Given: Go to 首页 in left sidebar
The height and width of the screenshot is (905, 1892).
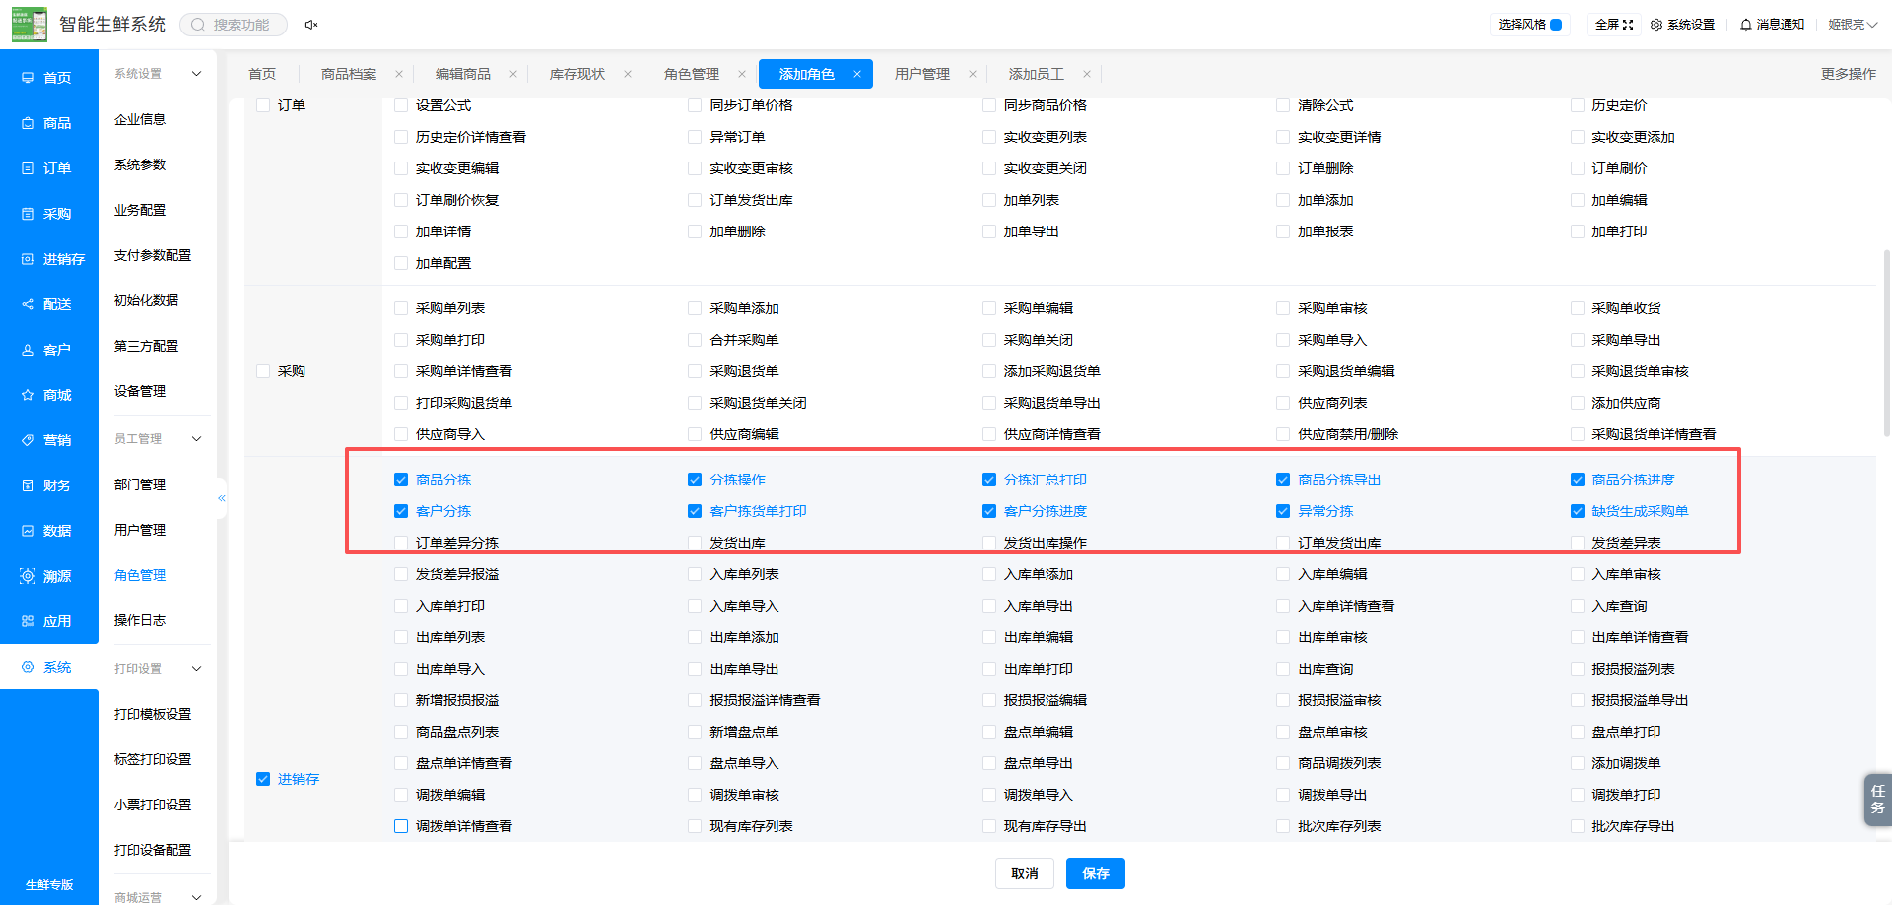Looking at the screenshot, I should [49, 78].
